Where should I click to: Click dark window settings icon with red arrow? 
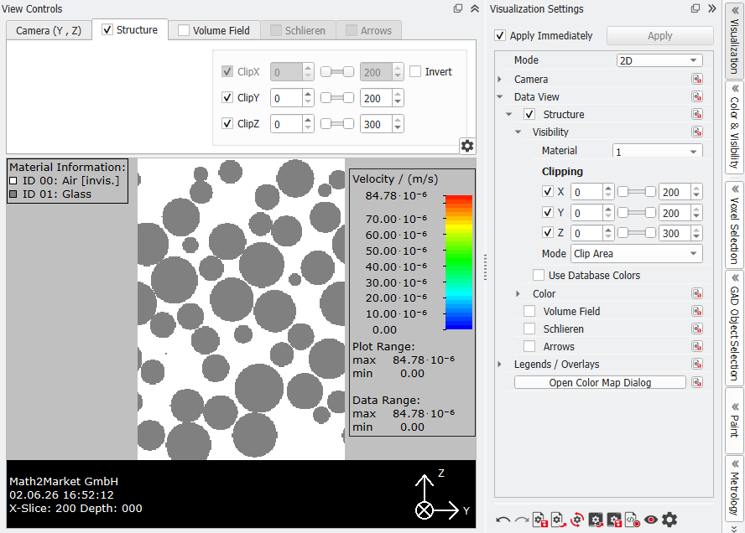coord(596,520)
